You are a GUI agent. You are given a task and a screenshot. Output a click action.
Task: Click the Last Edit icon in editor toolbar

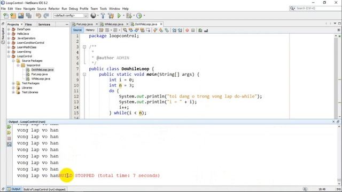(x=102, y=30)
